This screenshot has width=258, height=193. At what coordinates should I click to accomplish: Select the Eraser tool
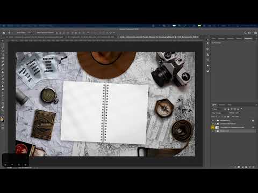pyautogui.click(x=3, y=79)
